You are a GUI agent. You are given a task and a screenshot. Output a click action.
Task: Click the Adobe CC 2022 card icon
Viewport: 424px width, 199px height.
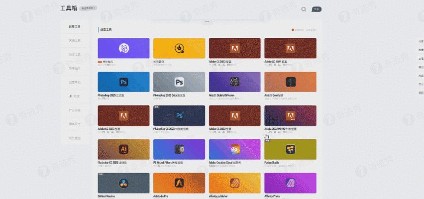tap(235, 116)
